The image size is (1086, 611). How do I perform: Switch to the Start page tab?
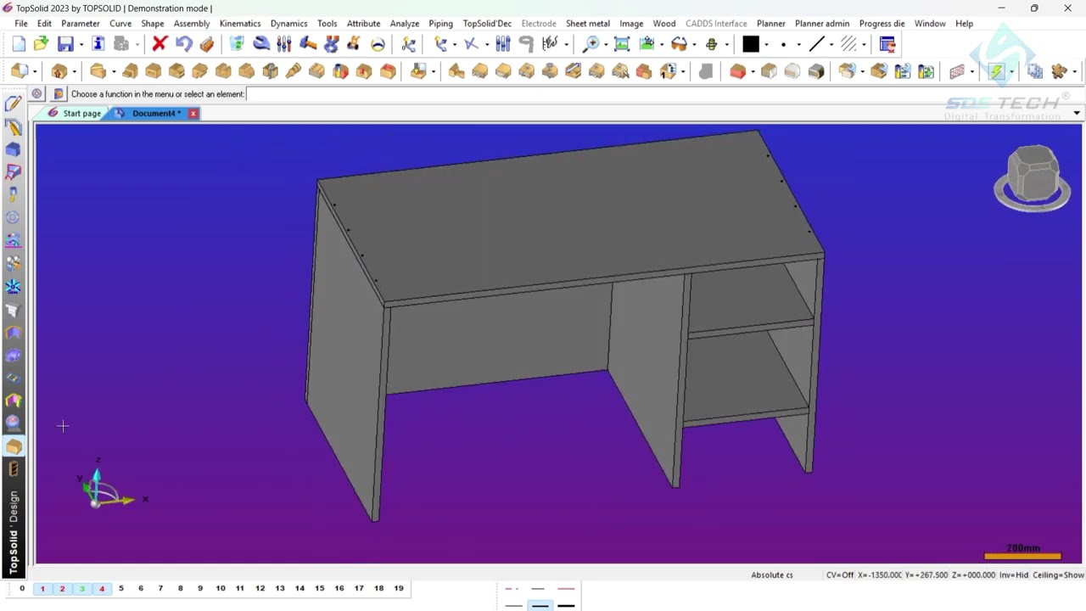[75, 113]
